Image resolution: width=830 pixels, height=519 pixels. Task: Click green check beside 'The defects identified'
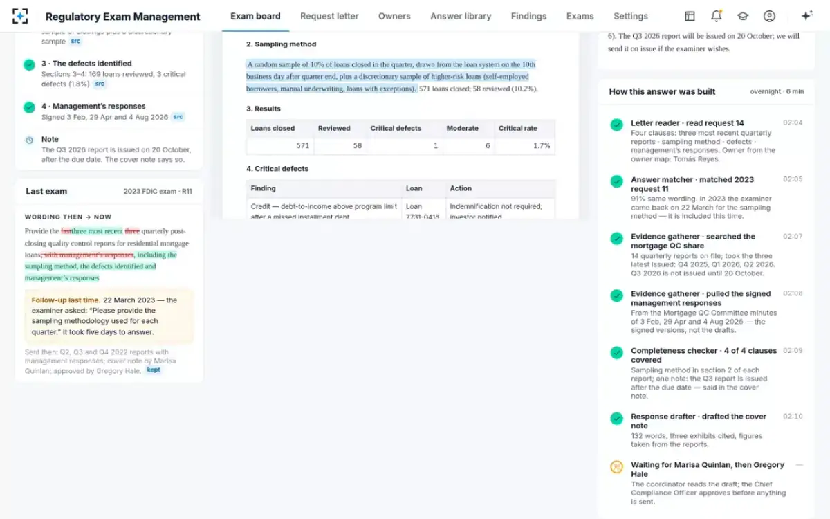[29, 64]
